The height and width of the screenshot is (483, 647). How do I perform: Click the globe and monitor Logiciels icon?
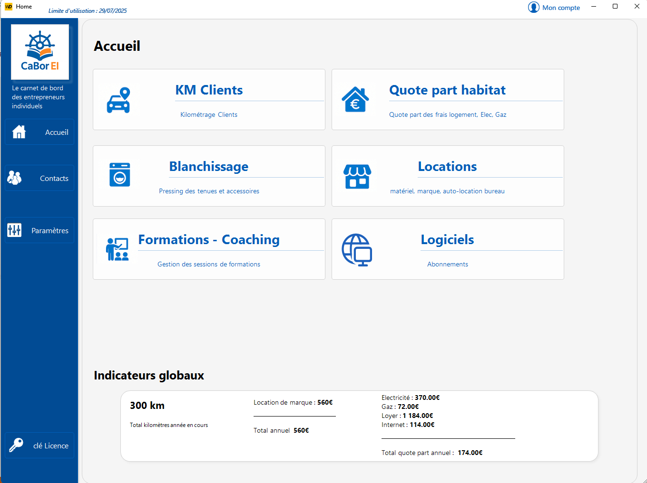[357, 250]
